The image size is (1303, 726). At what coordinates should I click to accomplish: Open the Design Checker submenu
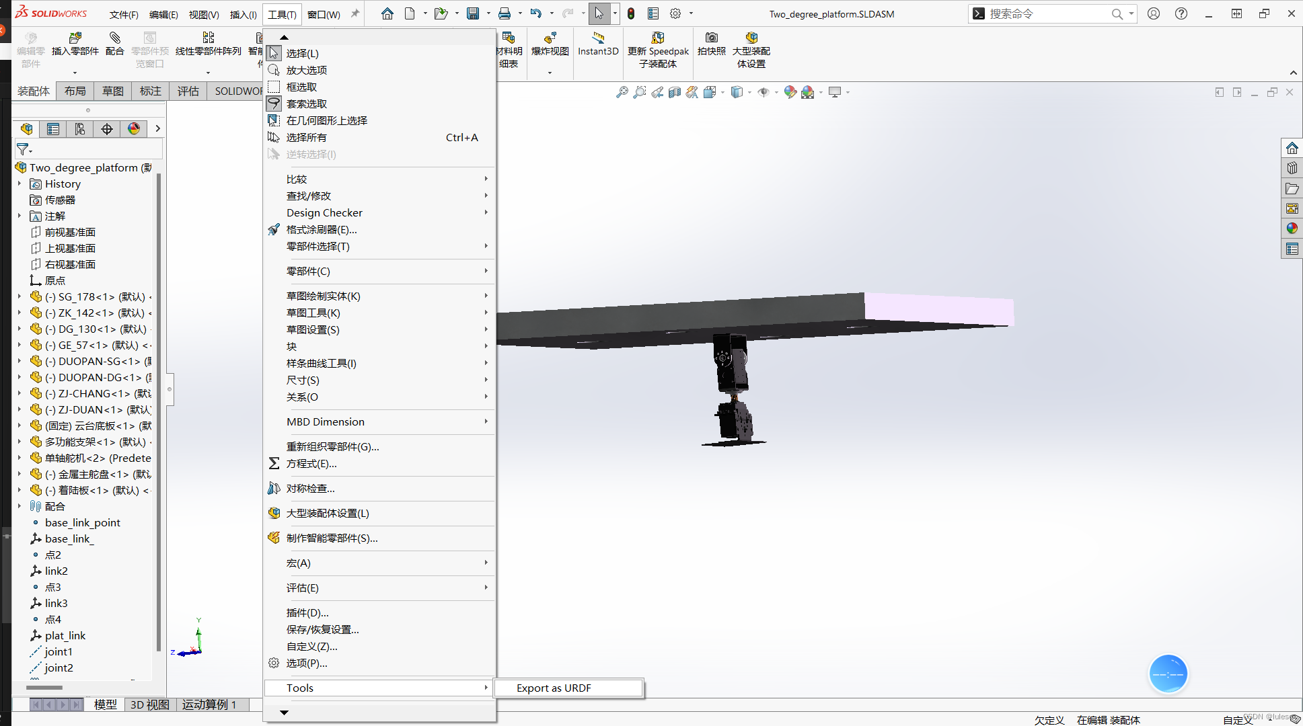coord(324,212)
